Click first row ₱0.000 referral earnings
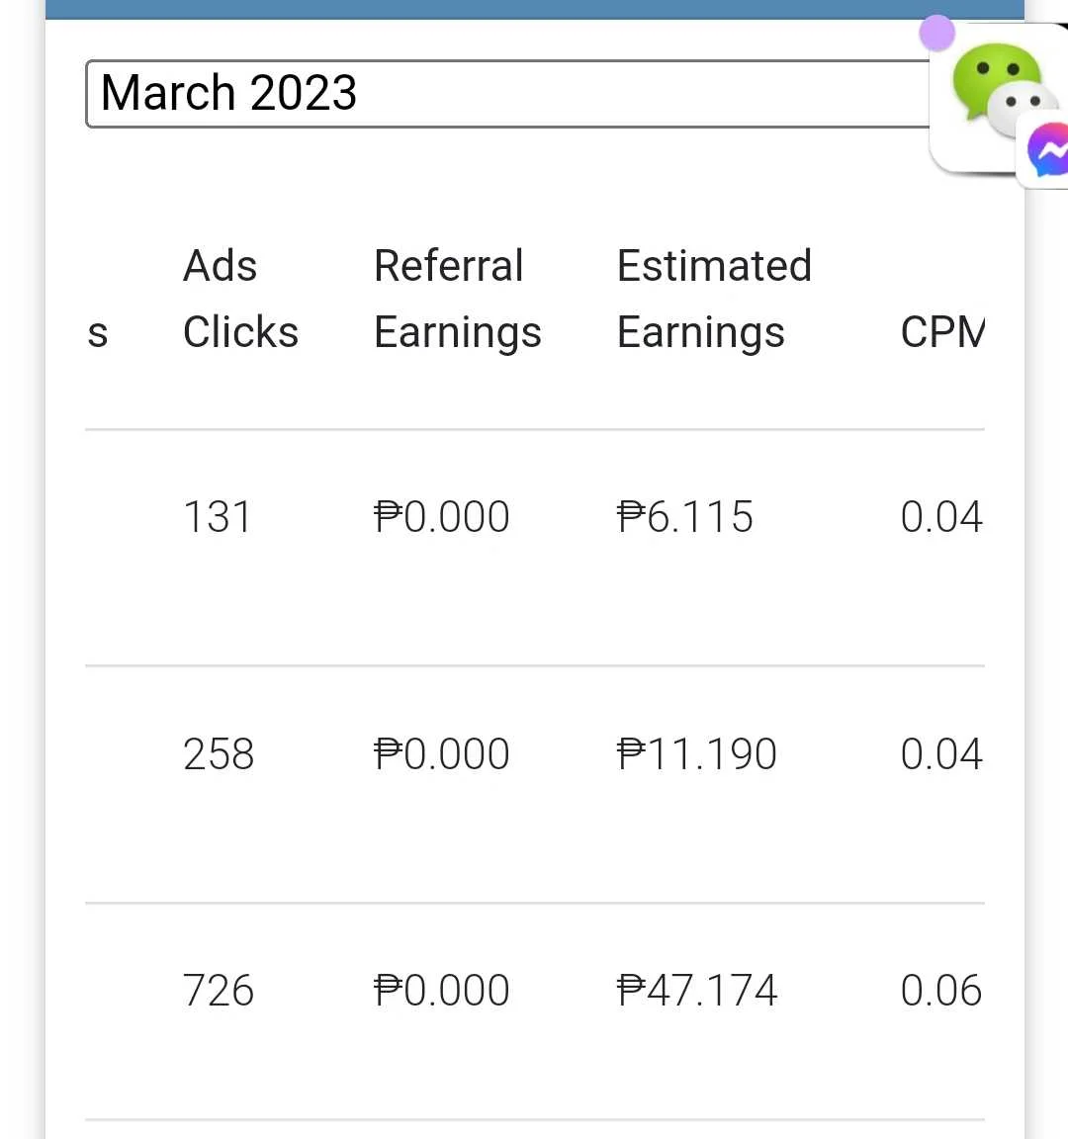1068x1139 pixels. pos(441,517)
